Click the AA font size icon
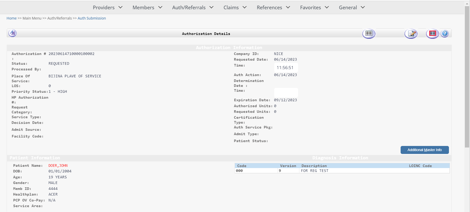This screenshot has width=470, height=212. [x=13, y=33]
